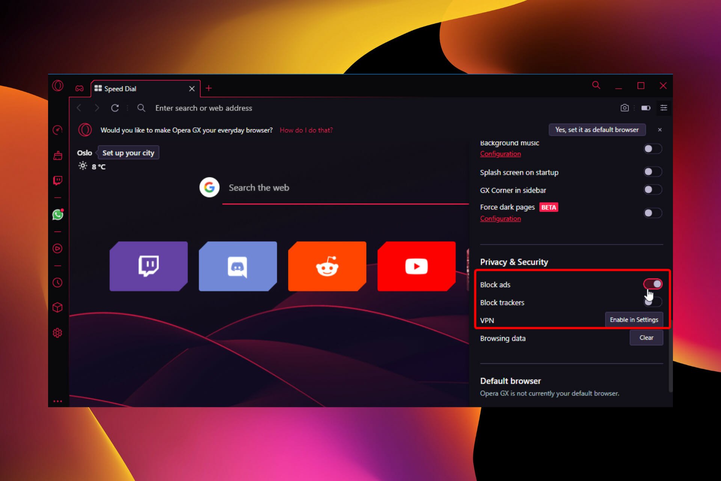Click Clear browsing data button
The width and height of the screenshot is (721, 481).
pos(647,337)
